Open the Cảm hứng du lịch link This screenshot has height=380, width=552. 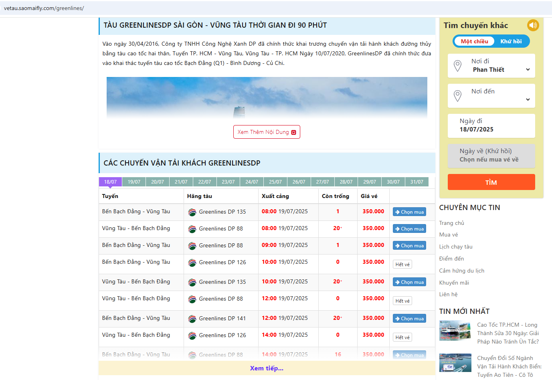point(462,271)
